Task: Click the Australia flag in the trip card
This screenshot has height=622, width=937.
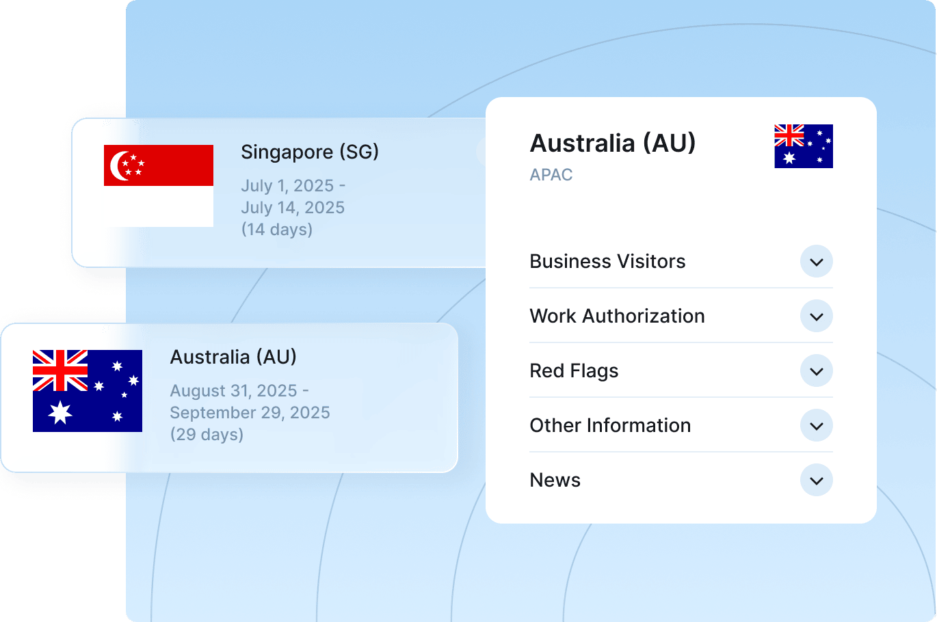Action: (x=88, y=390)
